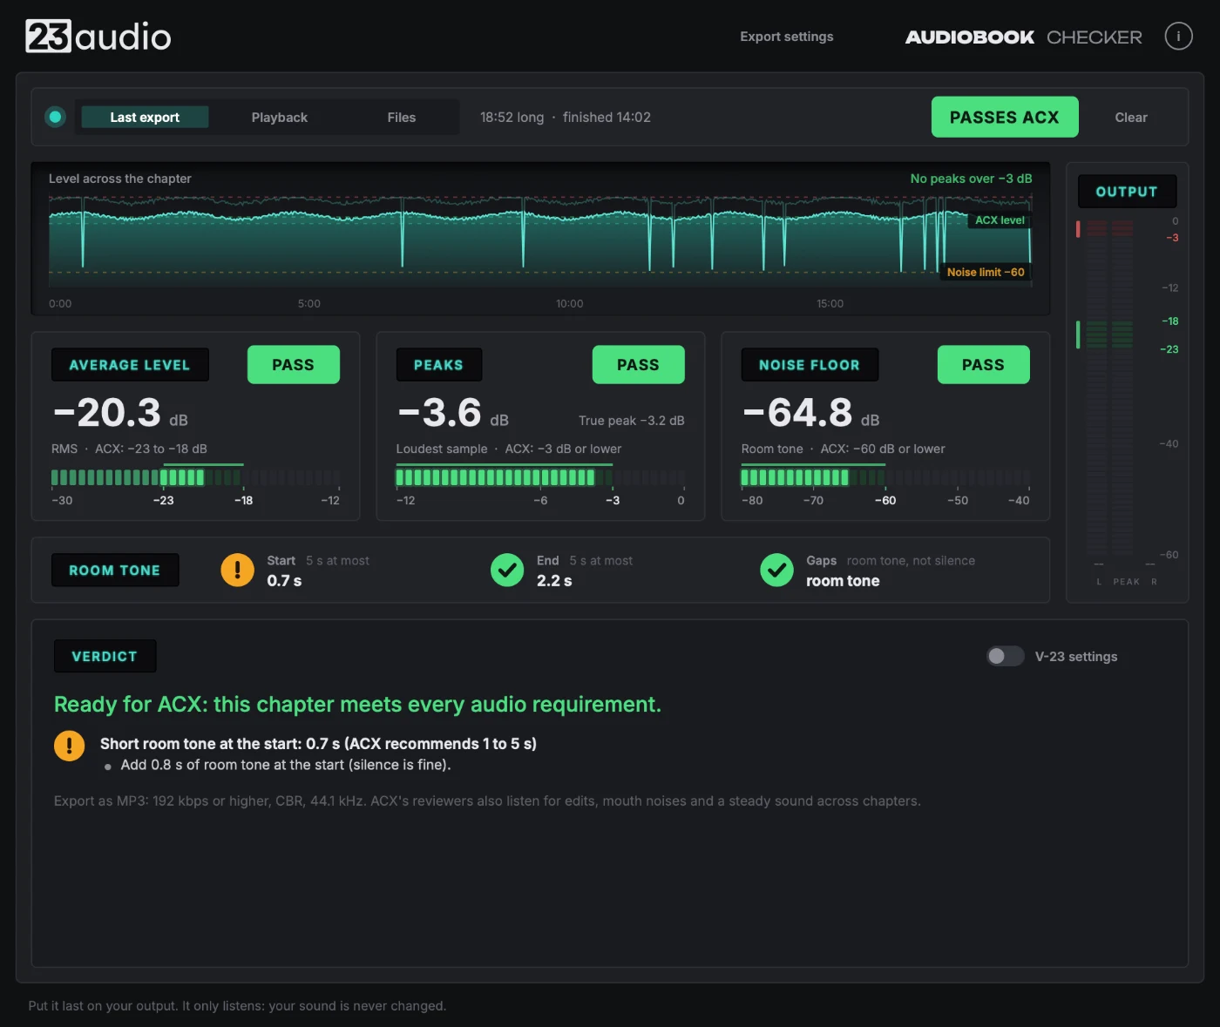This screenshot has width=1220, height=1027.
Task: Click the verdict warning exclamation icon
Action: (70, 746)
